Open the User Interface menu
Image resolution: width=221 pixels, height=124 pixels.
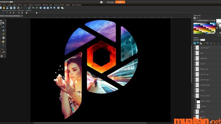[77, 5]
